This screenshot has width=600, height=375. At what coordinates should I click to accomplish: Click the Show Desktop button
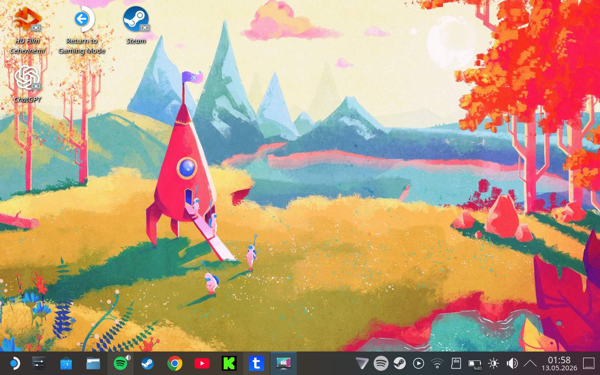(588, 363)
